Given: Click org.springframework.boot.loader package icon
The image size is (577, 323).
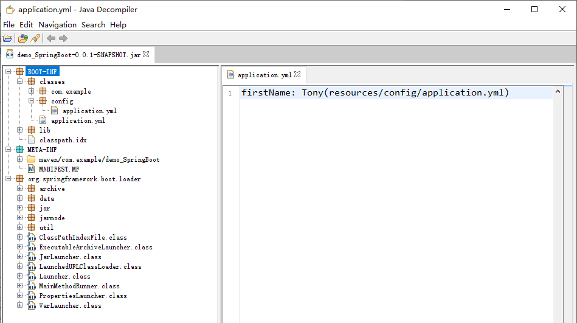Looking at the screenshot, I should [x=20, y=179].
